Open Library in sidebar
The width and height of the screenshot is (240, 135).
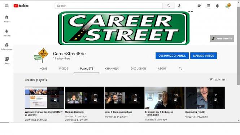7,60
